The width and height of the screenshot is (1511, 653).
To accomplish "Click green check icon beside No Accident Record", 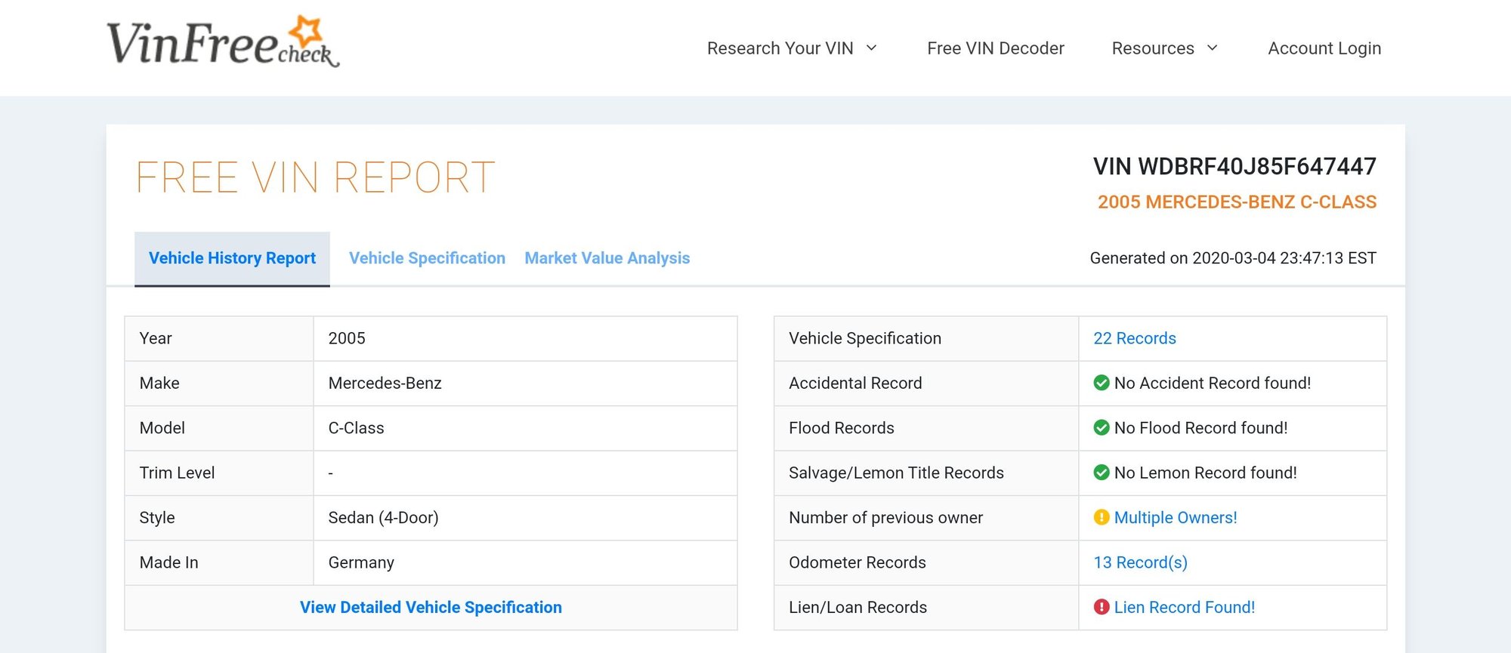I will 1102,383.
